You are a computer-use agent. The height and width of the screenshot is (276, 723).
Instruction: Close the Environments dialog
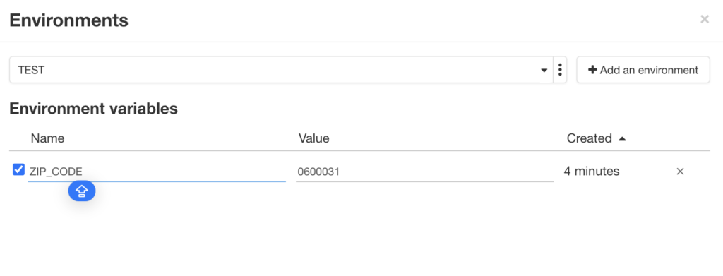704,19
